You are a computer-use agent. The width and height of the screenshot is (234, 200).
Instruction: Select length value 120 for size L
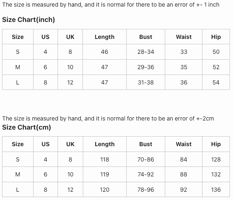pos(104,190)
